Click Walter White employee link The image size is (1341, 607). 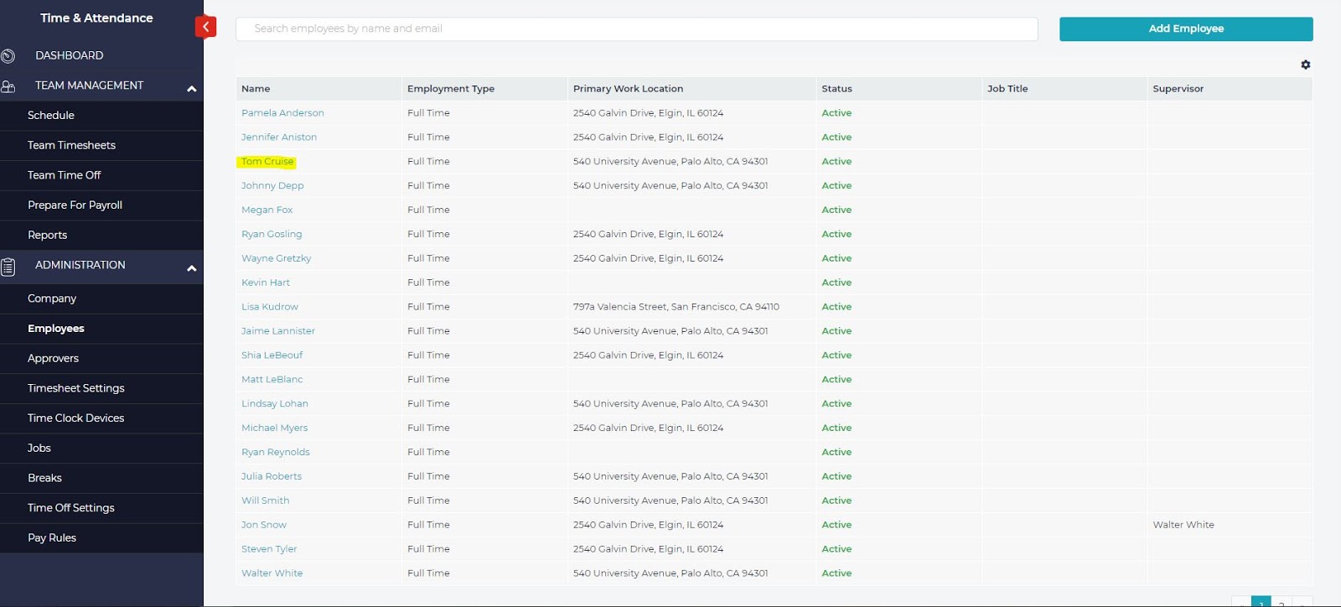pyautogui.click(x=272, y=573)
